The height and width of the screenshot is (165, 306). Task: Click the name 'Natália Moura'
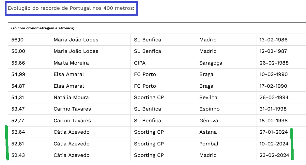pyautogui.click(x=71, y=97)
